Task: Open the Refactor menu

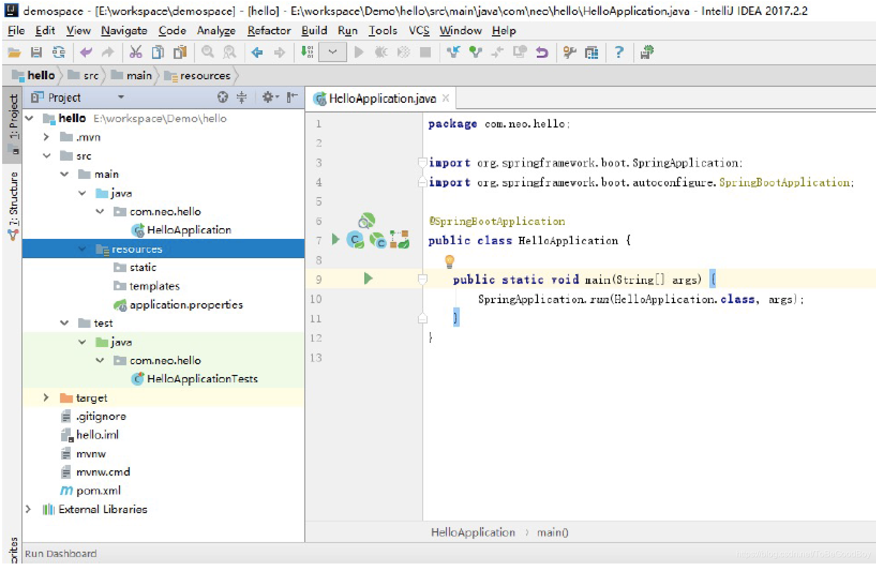Action: click(269, 31)
